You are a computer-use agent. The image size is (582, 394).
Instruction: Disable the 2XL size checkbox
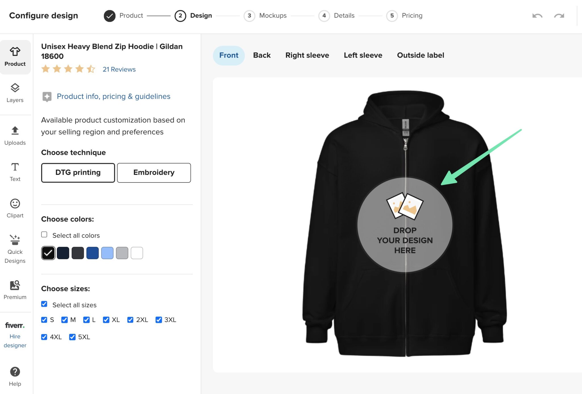[130, 320]
